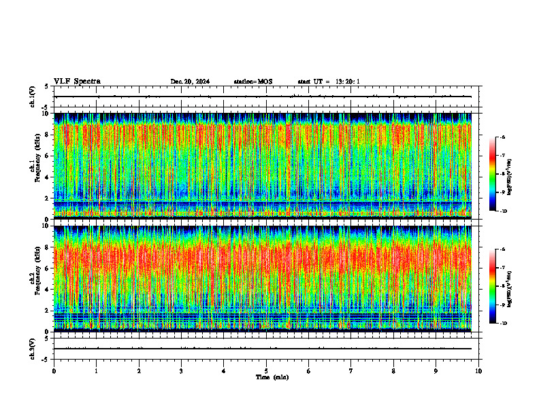The image size is (539, 416).
Task: Select the ch.2 color bar PSD unit label
Action: (510, 289)
